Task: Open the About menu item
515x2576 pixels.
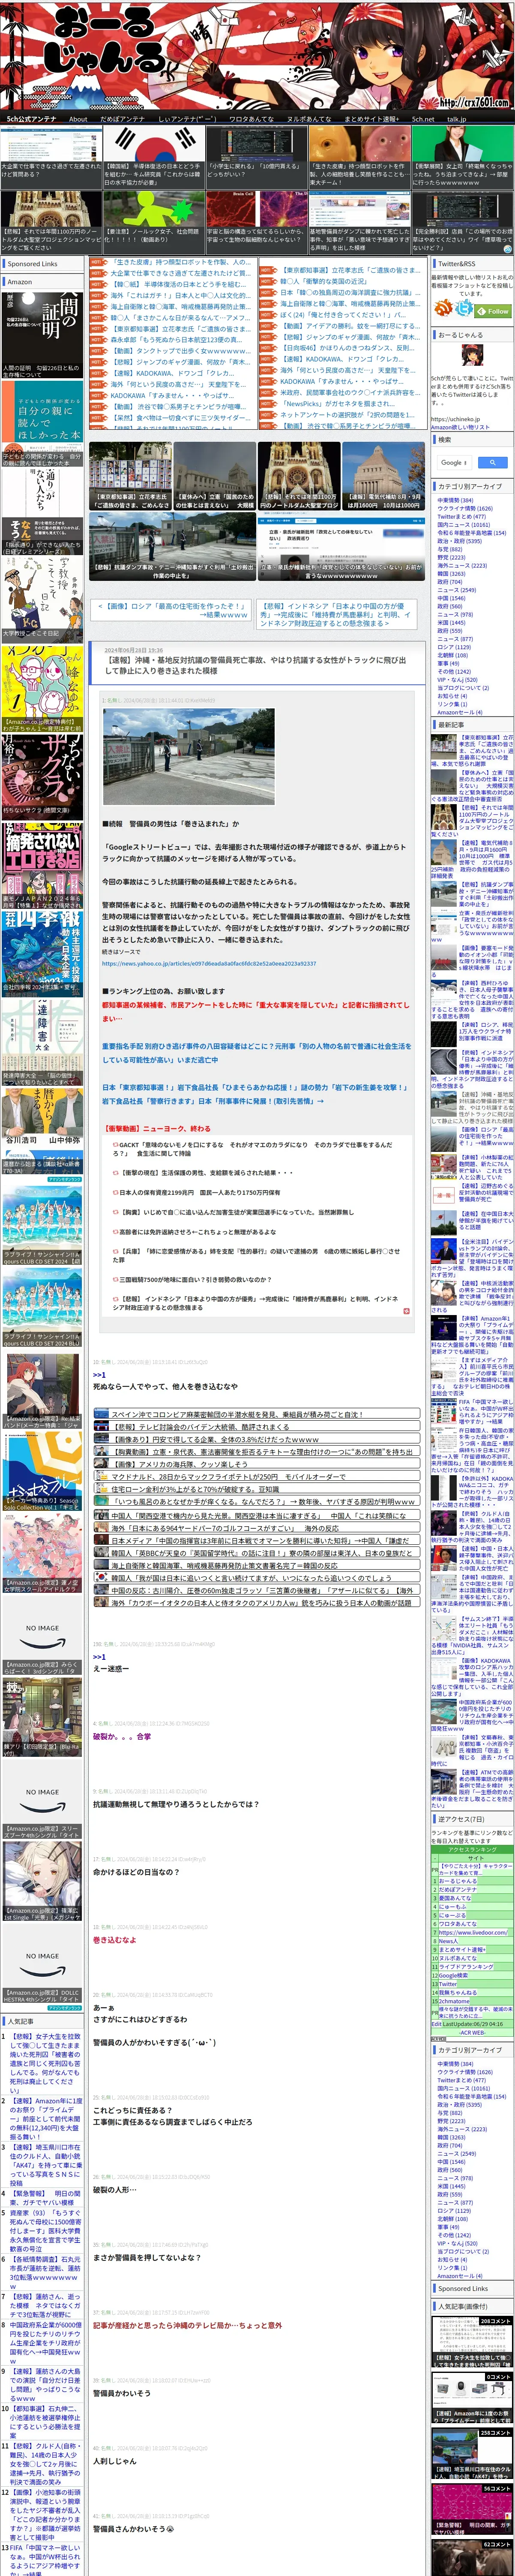Action: coord(78,119)
